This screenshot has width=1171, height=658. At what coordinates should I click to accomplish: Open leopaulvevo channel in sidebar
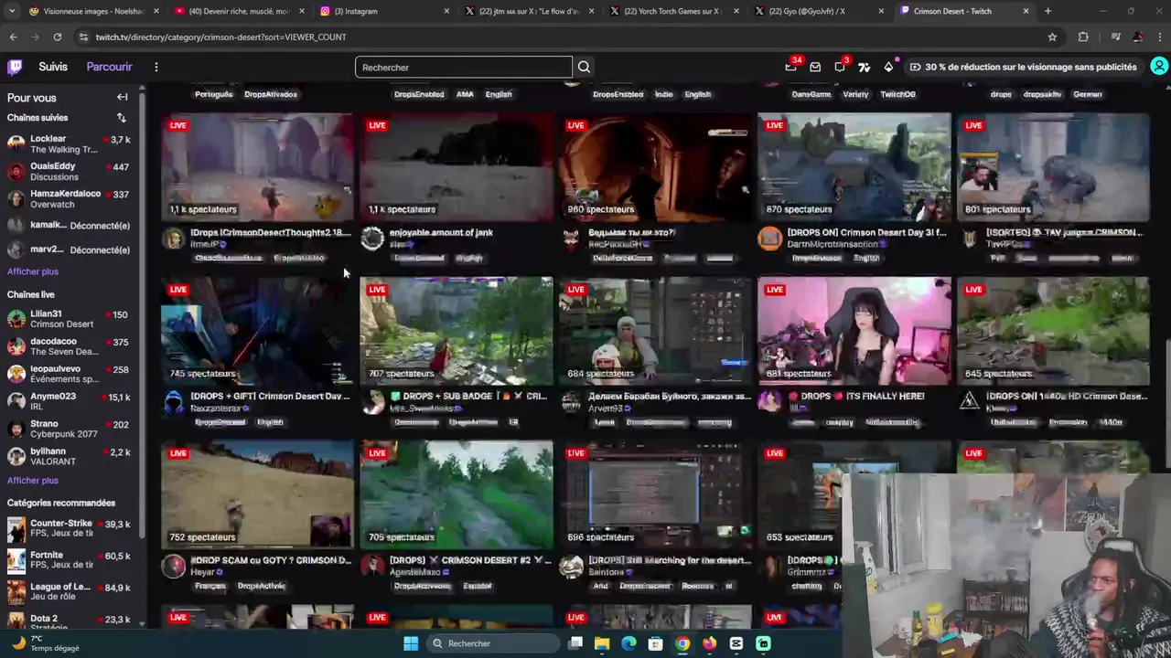(70, 374)
